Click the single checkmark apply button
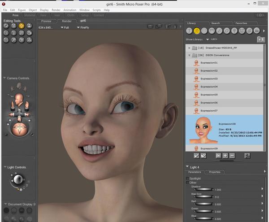The height and width of the screenshot is (222, 269). (x=196, y=156)
